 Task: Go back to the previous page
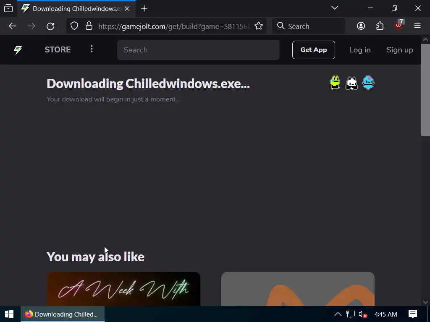(13, 26)
